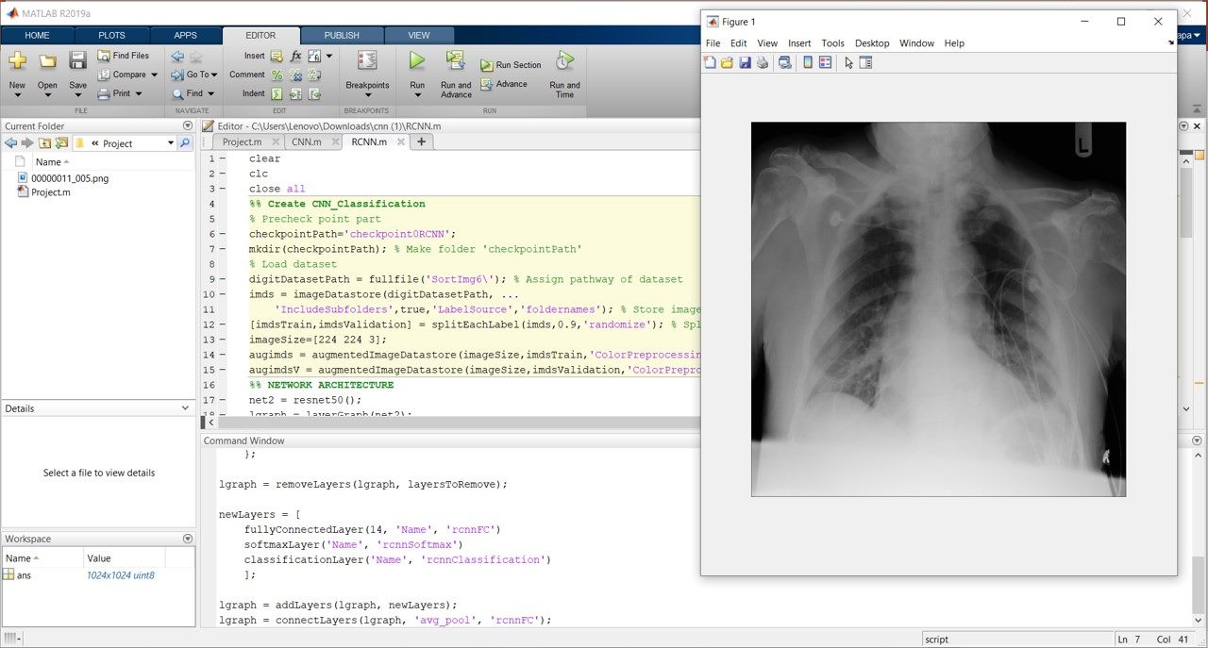Select the Edit Plot arrow in Figure toolbar
The height and width of the screenshot is (648, 1208).
[x=848, y=62]
